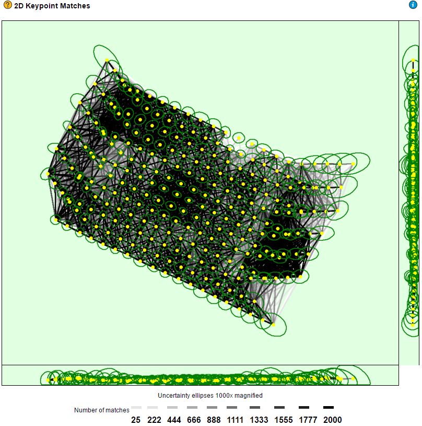Click the legend value 888

(x=214, y=420)
